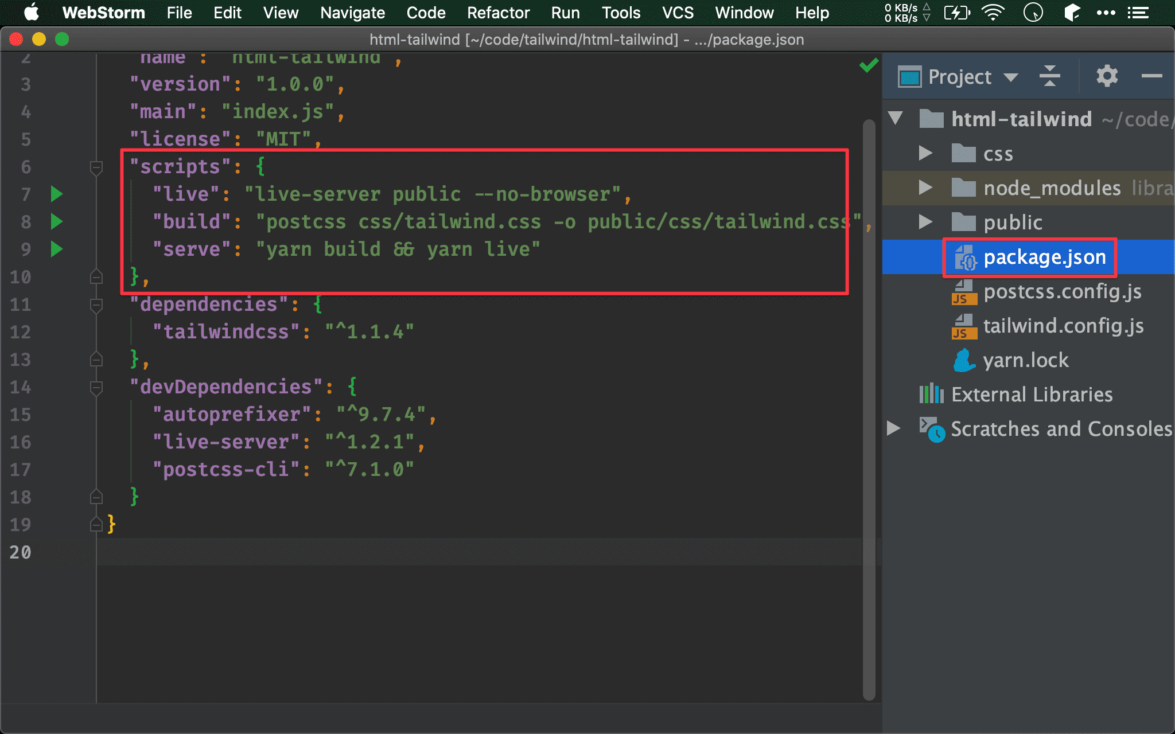This screenshot has width=1175, height=734.
Task: Open the View menu
Action: click(x=281, y=13)
